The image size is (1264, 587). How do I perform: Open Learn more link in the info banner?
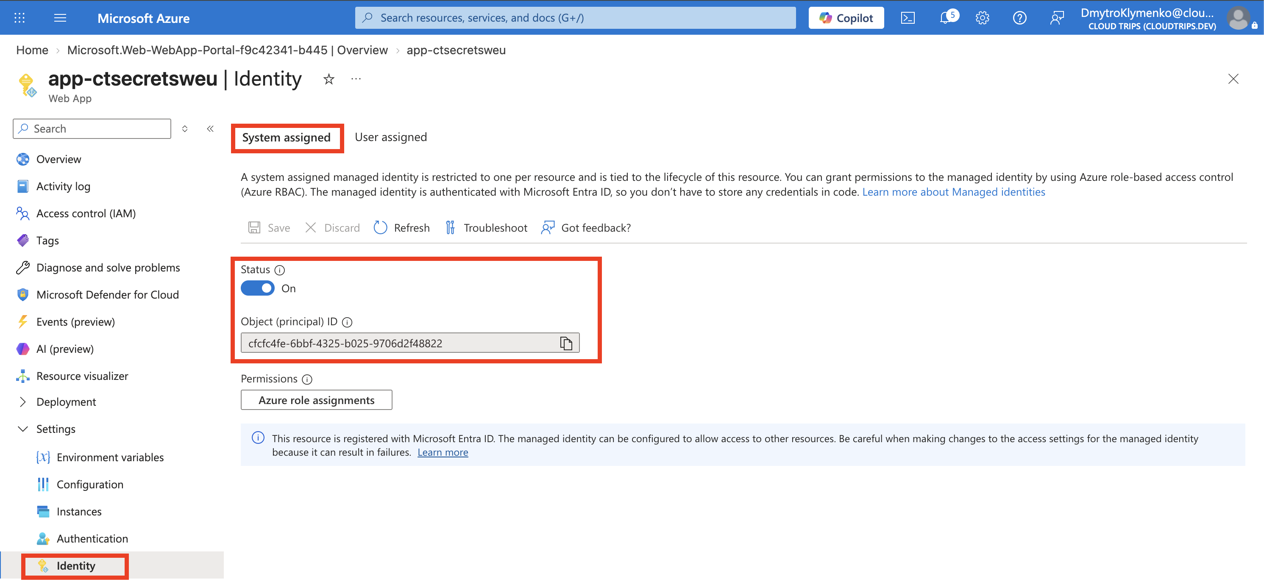[x=442, y=452]
